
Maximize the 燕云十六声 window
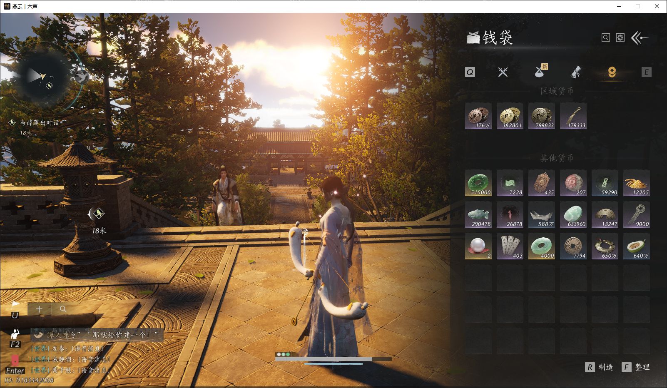[x=638, y=6]
